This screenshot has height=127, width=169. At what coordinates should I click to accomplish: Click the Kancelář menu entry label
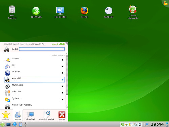[x=16, y=78]
